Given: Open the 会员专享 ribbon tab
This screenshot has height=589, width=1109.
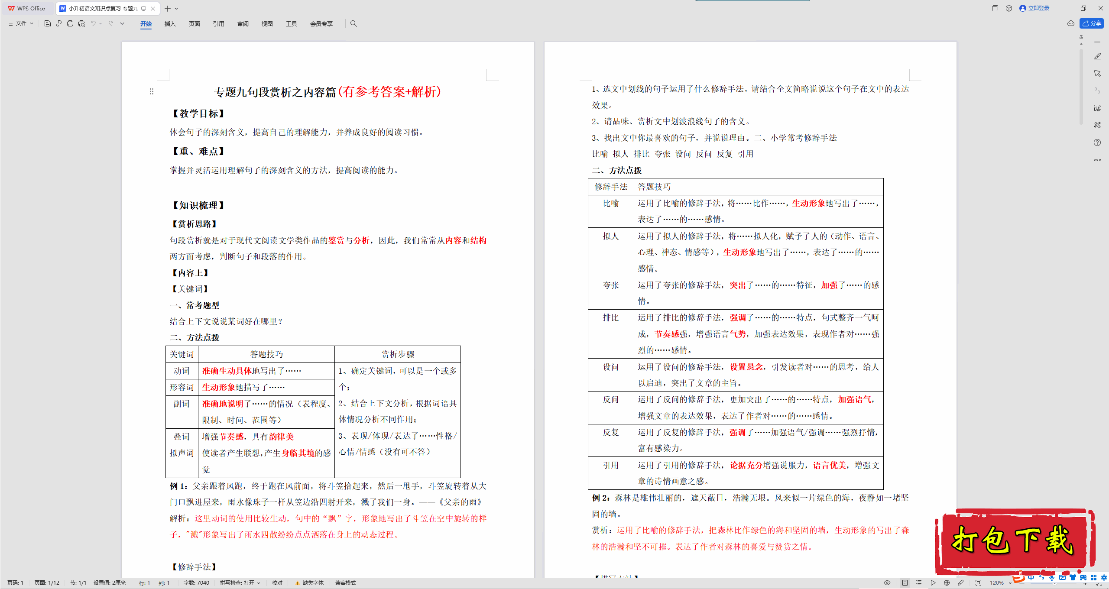Looking at the screenshot, I should [321, 24].
